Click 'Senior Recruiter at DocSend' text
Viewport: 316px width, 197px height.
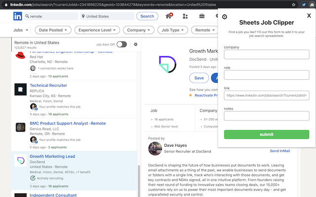(x=188, y=151)
